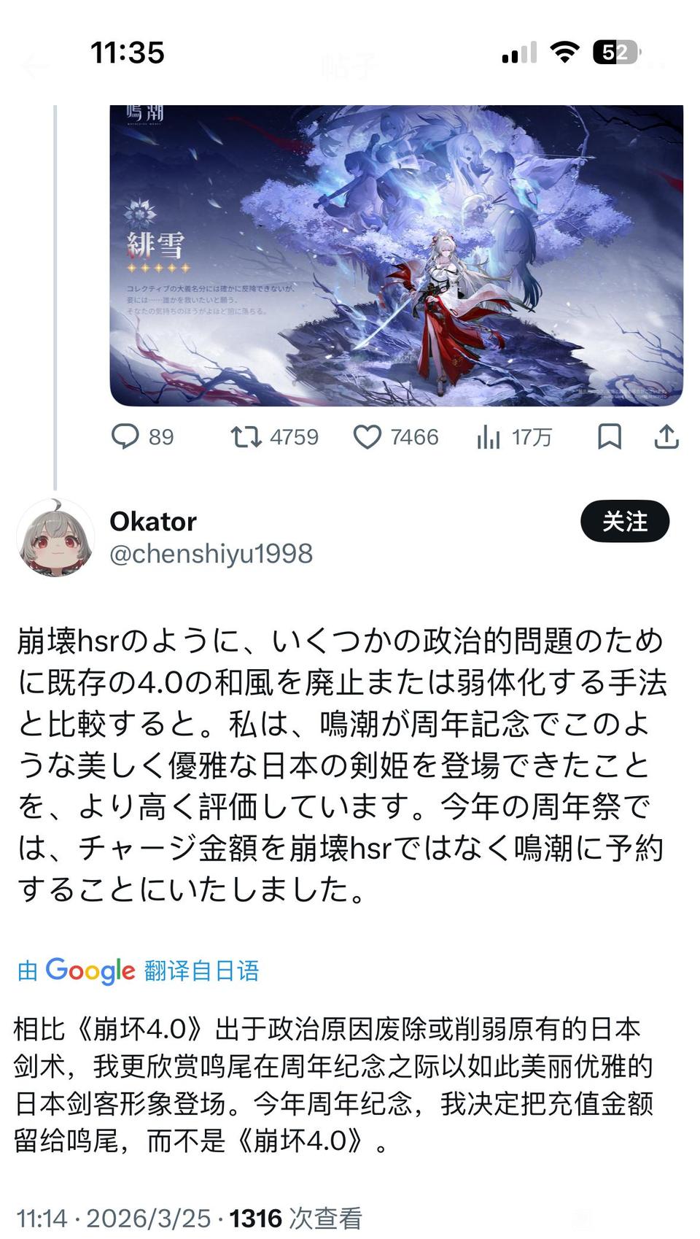Tap the cellular signal bars icon
Viewport: 700px width, 1239px height.
(519, 53)
